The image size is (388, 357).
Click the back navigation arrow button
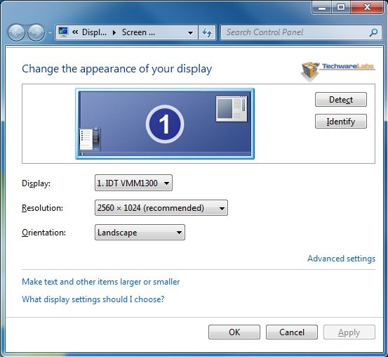tap(16, 32)
